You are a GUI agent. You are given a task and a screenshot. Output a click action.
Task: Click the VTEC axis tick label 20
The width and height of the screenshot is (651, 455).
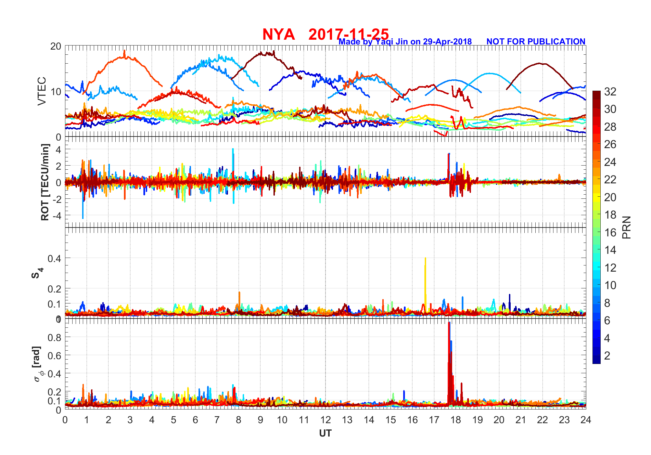[x=56, y=47]
